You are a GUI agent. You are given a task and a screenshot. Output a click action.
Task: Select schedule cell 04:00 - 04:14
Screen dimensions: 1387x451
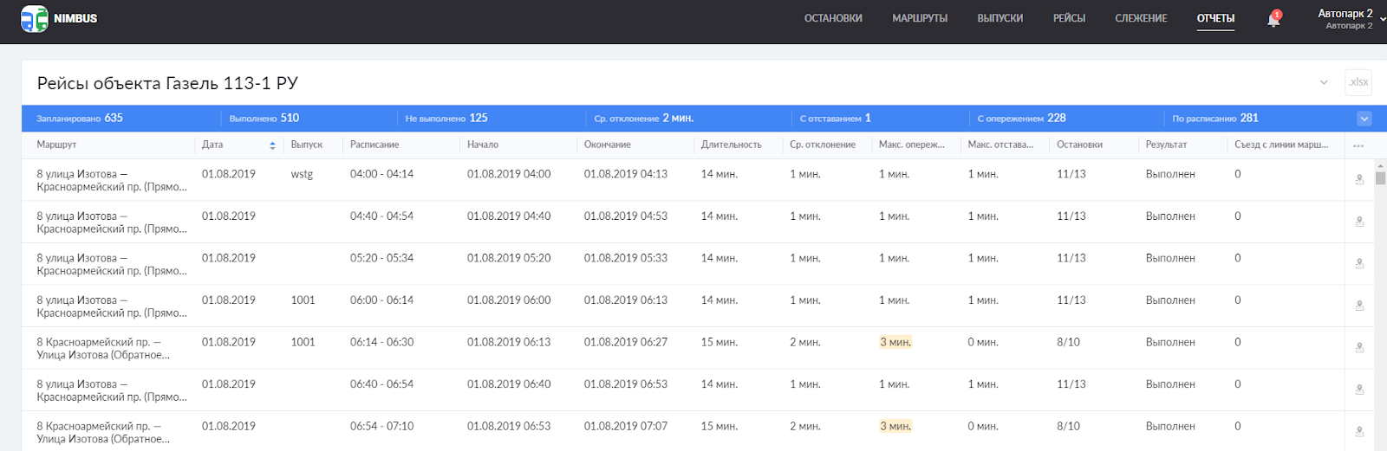[381, 174]
